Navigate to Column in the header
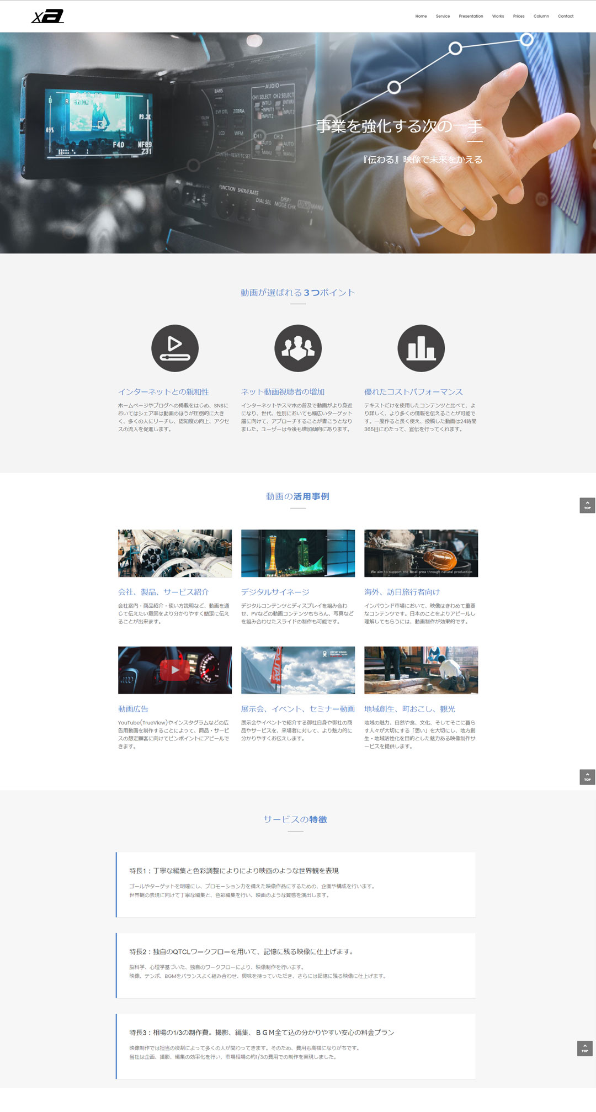The height and width of the screenshot is (1112, 596). (541, 16)
